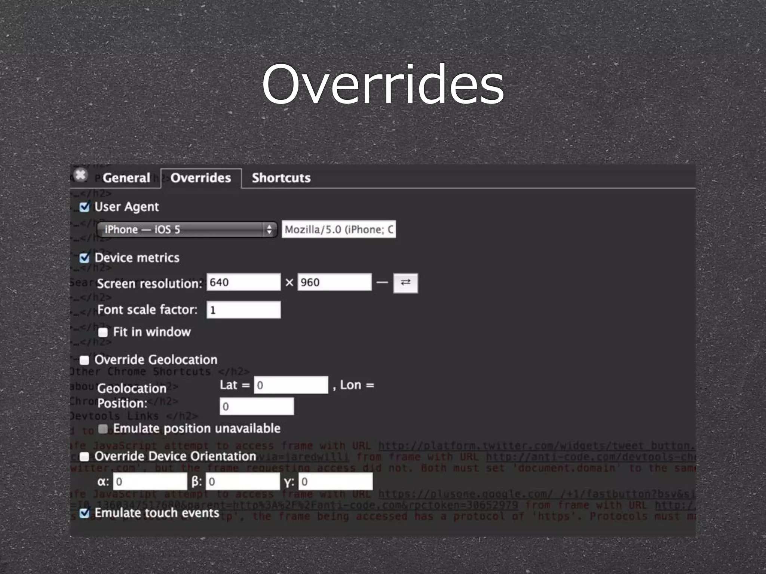The width and height of the screenshot is (766, 574).
Task: Click the Lat input field
Action: point(291,385)
